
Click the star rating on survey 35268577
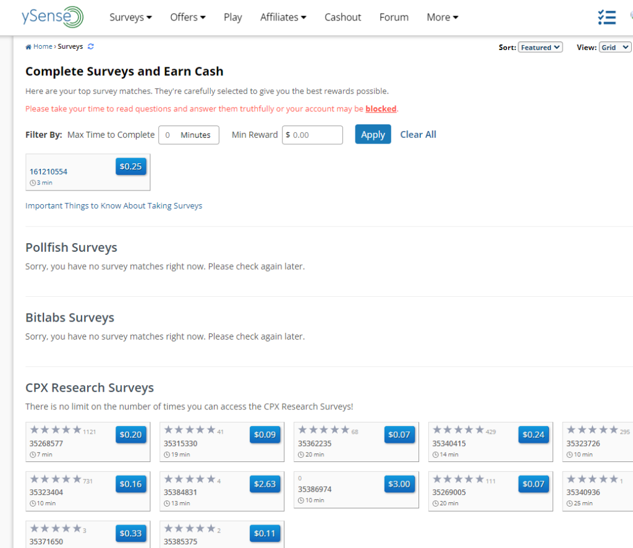[x=56, y=430]
